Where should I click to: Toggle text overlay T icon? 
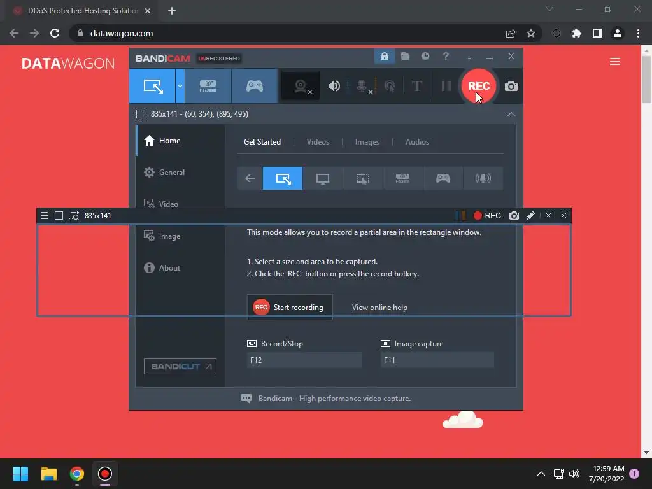click(416, 86)
